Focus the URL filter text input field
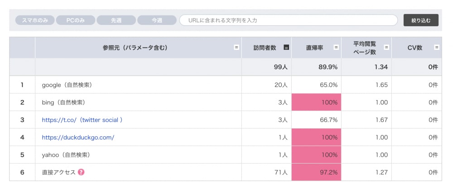 point(288,20)
